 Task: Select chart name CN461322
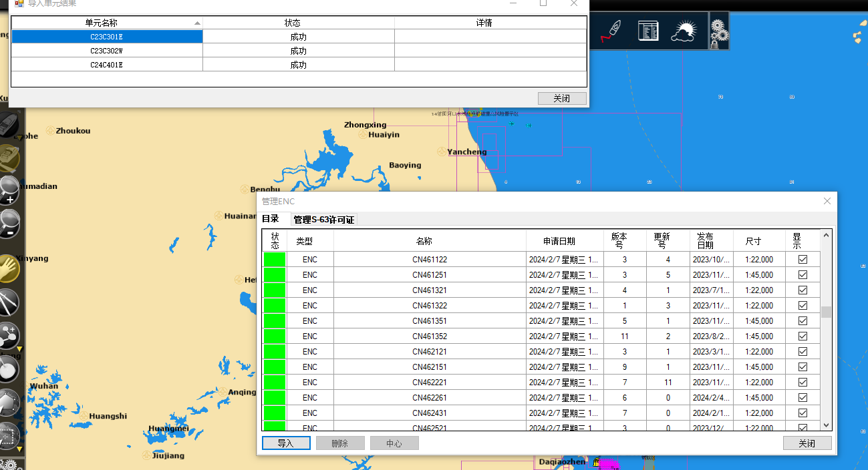pos(430,305)
